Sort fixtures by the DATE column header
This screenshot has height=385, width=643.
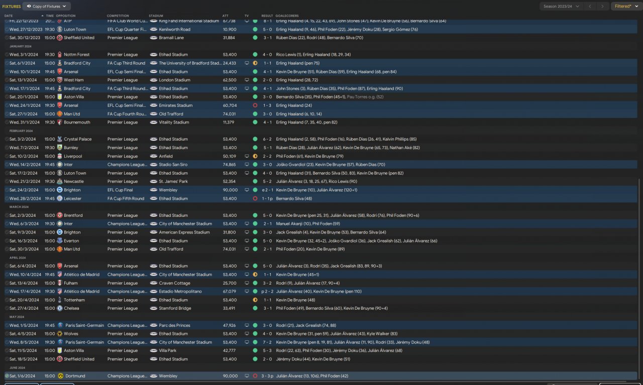pos(9,16)
